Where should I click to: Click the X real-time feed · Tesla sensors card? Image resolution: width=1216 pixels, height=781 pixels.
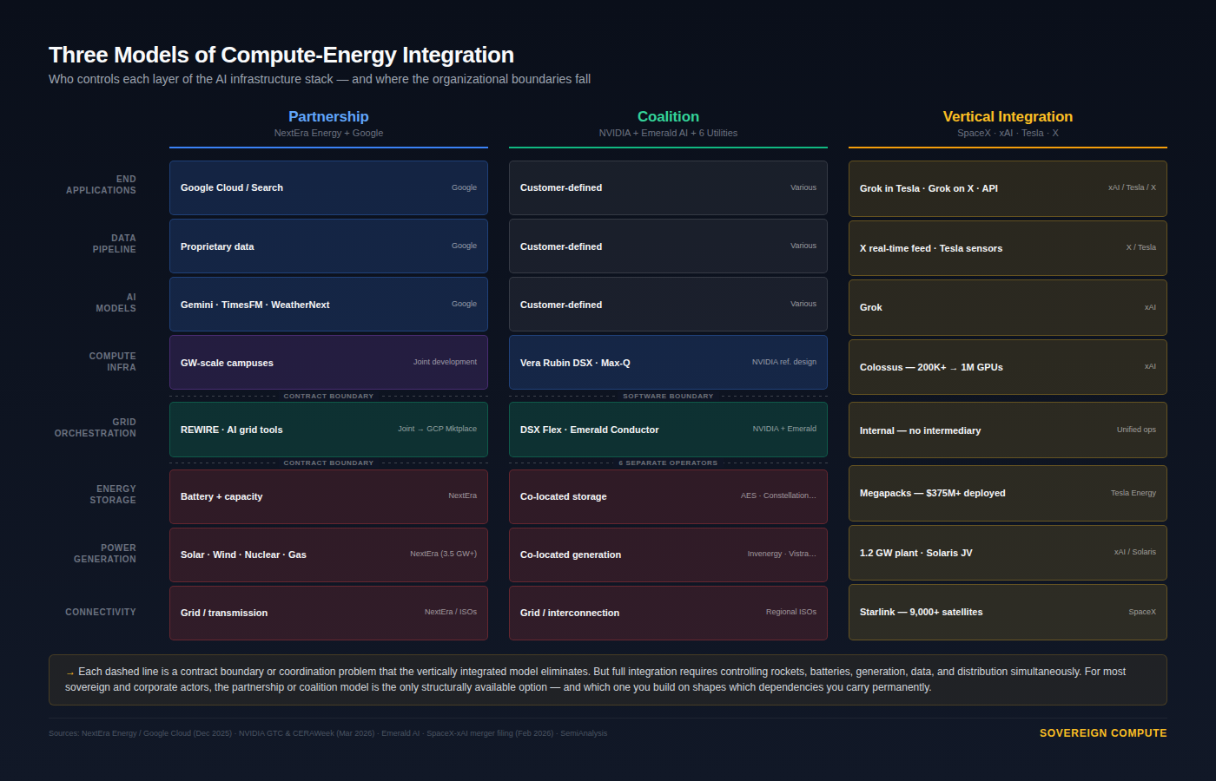[1008, 248]
